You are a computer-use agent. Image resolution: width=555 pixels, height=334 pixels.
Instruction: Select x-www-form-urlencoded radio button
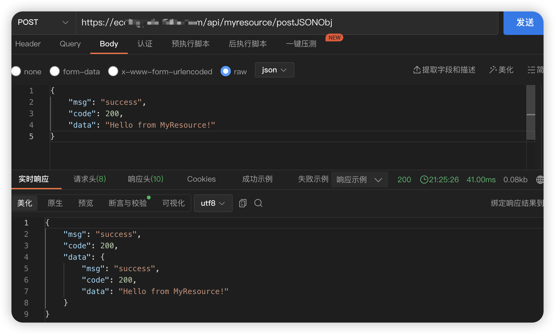click(x=113, y=71)
